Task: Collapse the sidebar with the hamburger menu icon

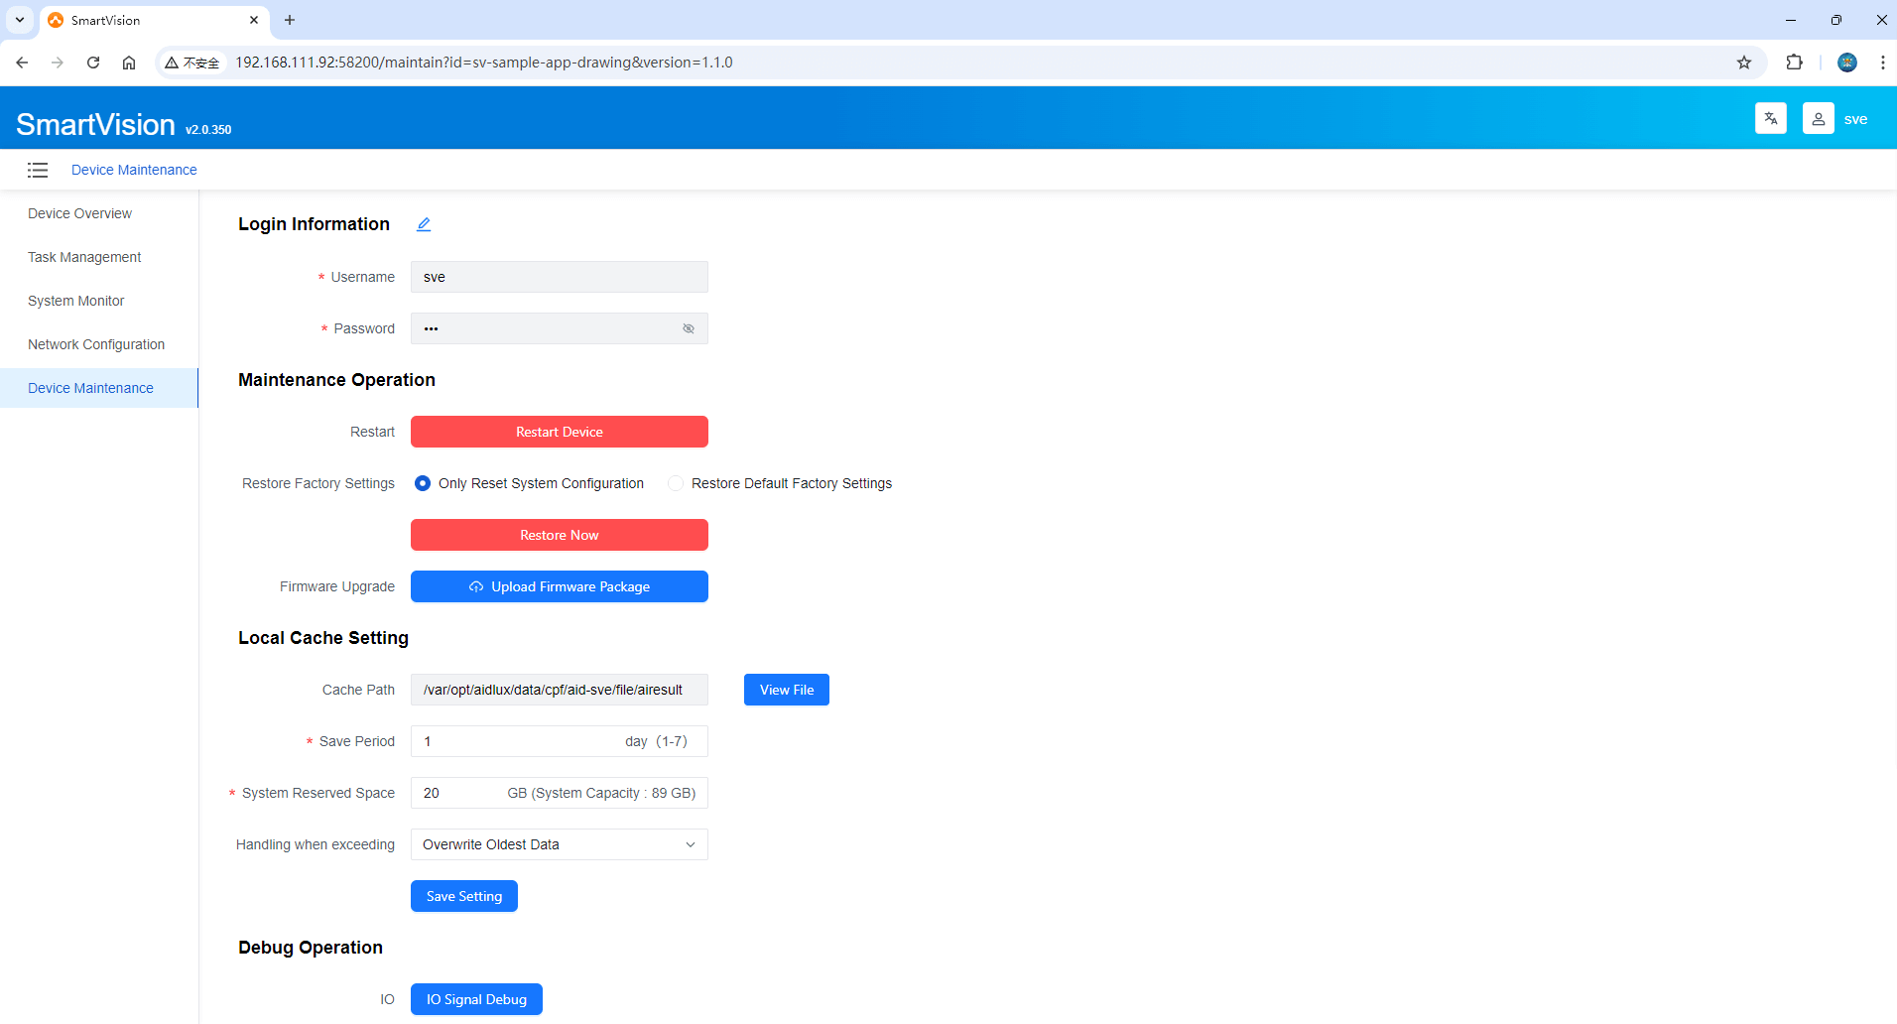Action: point(38,170)
